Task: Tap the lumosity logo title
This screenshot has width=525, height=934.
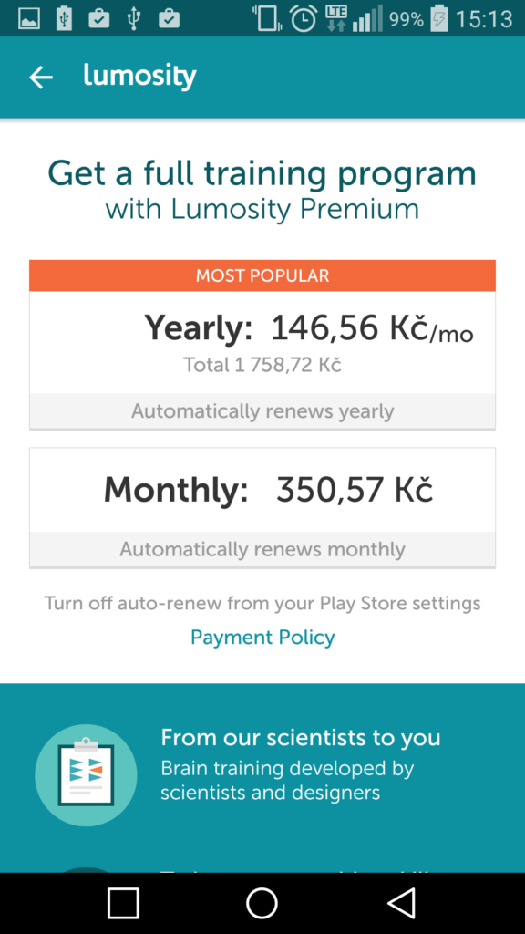Action: (x=139, y=76)
